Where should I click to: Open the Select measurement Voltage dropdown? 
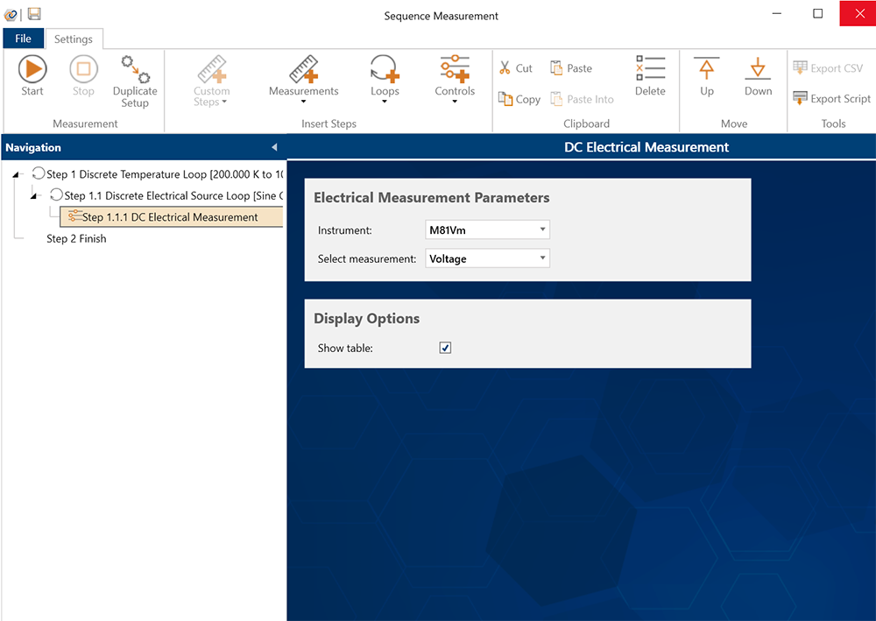click(x=487, y=258)
